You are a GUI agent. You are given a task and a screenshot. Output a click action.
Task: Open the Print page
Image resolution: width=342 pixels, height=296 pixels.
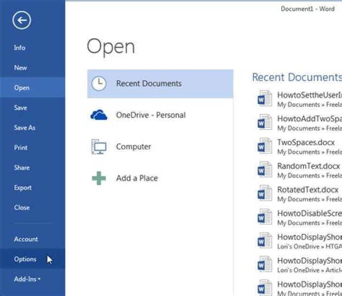click(x=32, y=148)
